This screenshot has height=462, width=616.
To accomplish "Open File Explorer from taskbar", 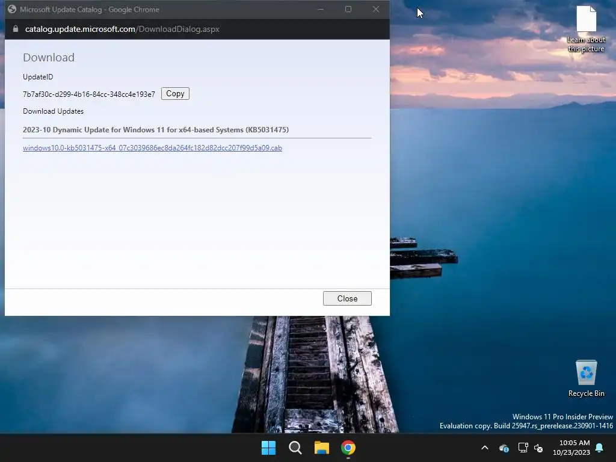I will pyautogui.click(x=322, y=448).
